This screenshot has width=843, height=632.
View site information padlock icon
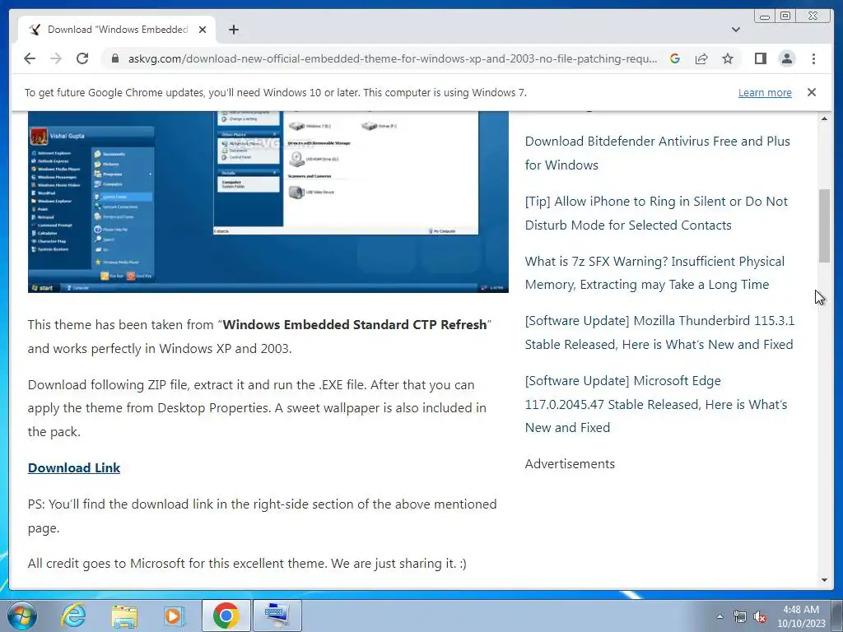pos(114,58)
